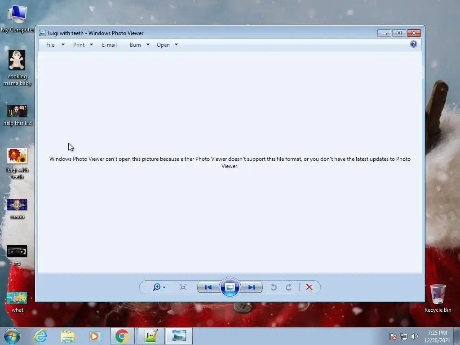Select luigi with teeth desktop icon

(17, 164)
